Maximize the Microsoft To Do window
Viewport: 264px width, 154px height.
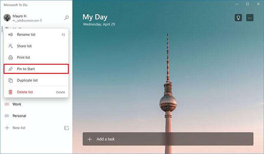(247, 4)
